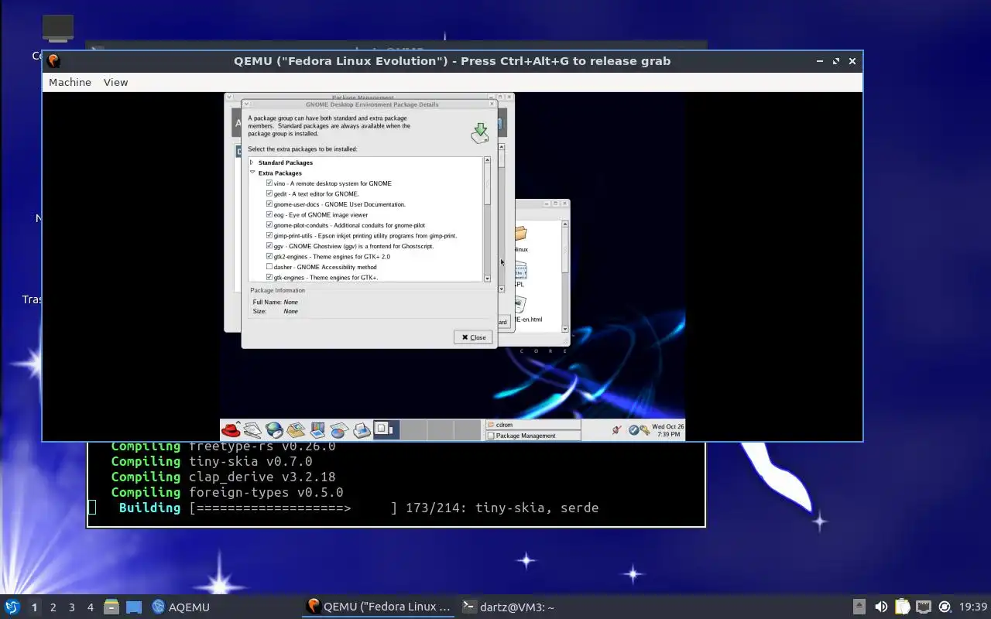The height and width of the screenshot is (619, 991).
Task: Uncheck gtk-engines theme package checkbox
Action: point(269,277)
